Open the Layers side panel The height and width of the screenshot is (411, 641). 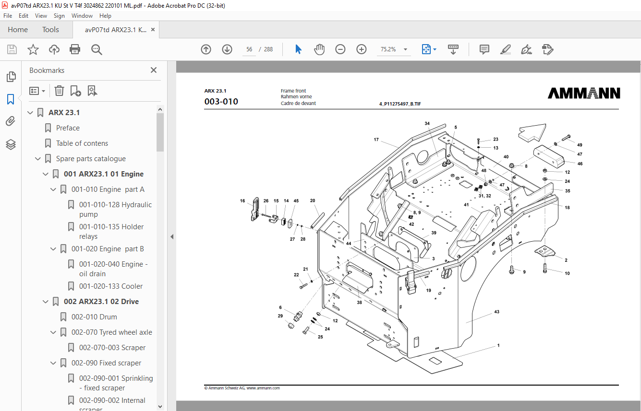coord(11,144)
